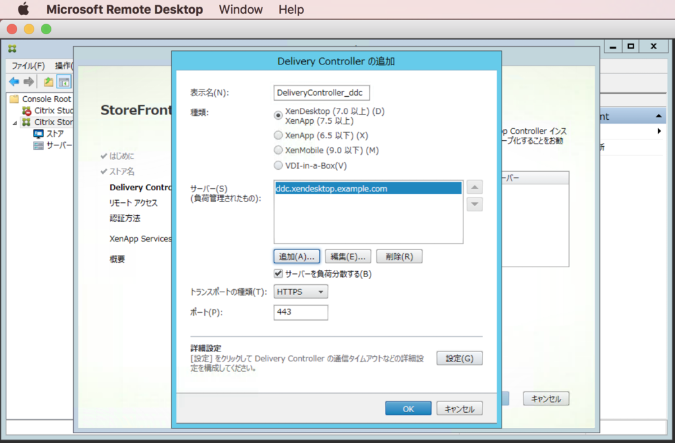The image size is (675, 443).
Task: Click the ストア monitor icon
Action: click(x=38, y=134)
